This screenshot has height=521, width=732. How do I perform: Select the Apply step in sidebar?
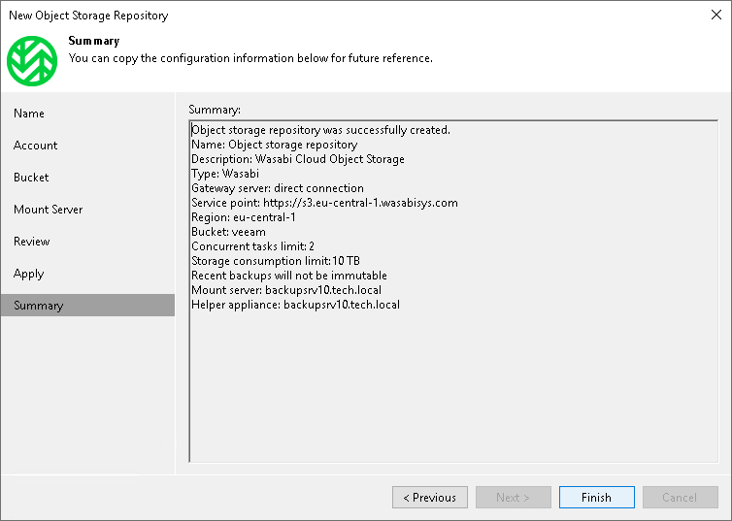tap(29, 274)
